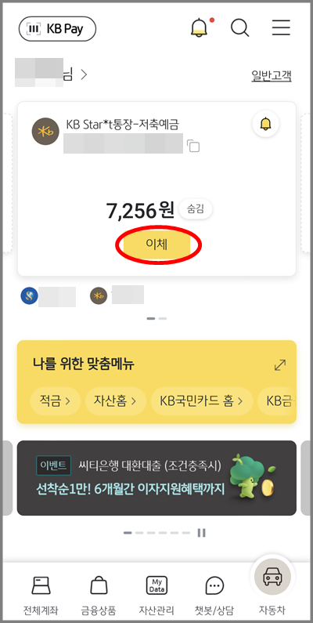Open the 전체계좌 bottom tab
Screen dimensions: 313x623
(x=41, y=596)
